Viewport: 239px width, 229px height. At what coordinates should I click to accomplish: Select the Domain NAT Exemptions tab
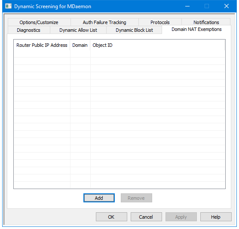(x=196, y=29)
